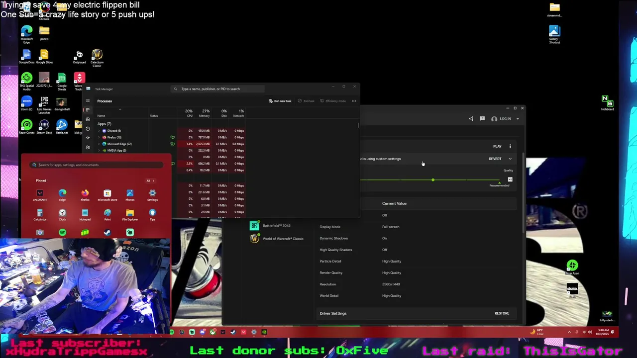This screenshot has height=358, width=637.
Task: Expand custom settings chevron next to REVERT
Action: 510,159
